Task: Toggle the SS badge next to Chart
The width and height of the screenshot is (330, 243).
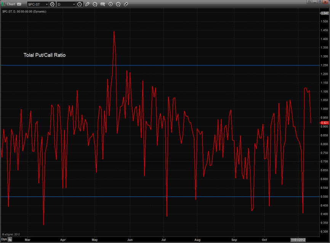Action: (x=19, y=4)
